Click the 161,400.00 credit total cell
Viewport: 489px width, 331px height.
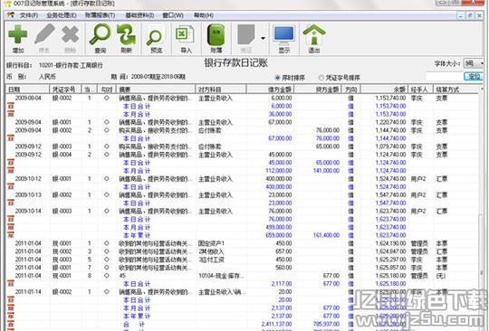click(326, 235)
